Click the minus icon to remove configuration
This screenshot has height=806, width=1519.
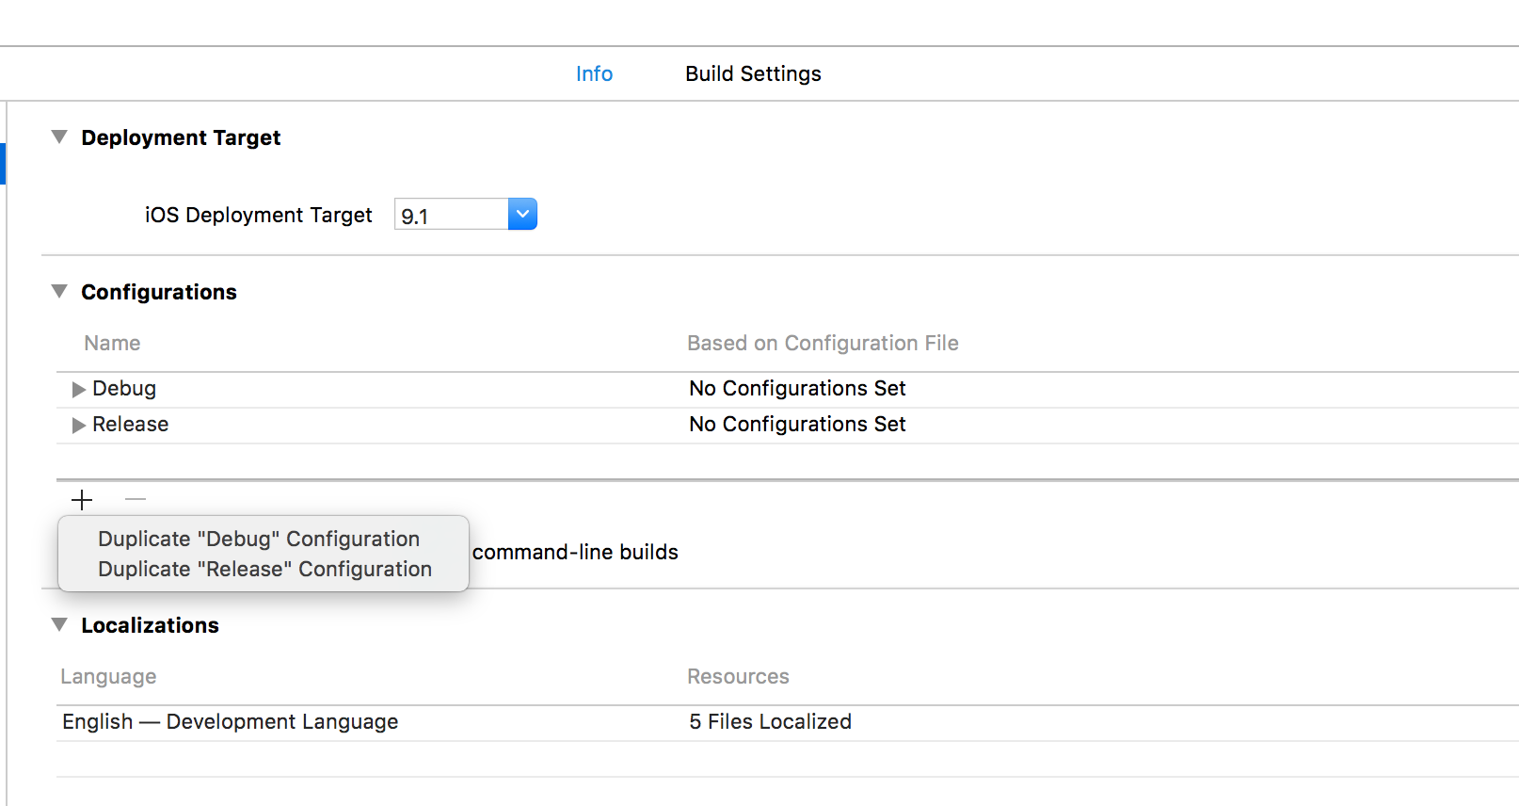[136, 499]
